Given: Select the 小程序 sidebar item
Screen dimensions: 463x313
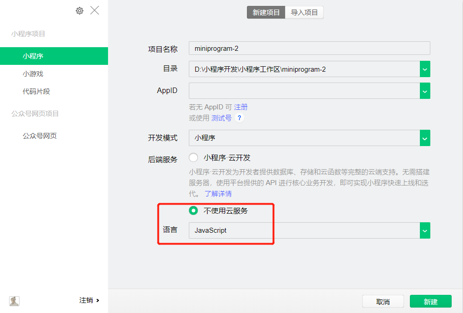Looking at the screenshot, I should [x=54, y=56].
